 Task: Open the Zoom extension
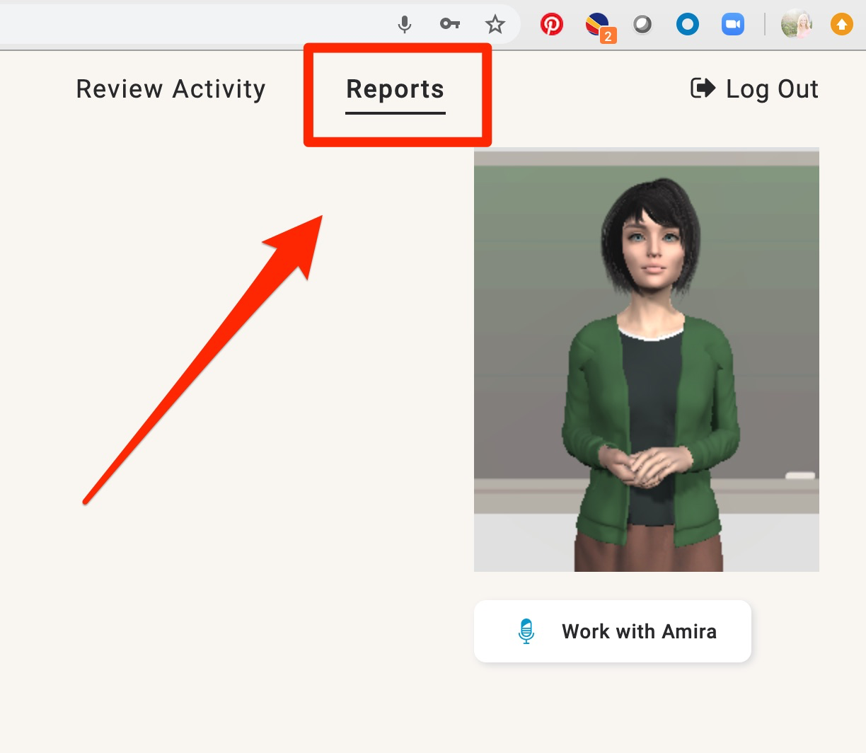coord(733,25)
